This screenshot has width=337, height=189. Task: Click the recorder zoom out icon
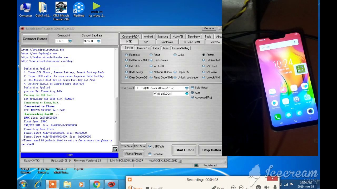241,187
